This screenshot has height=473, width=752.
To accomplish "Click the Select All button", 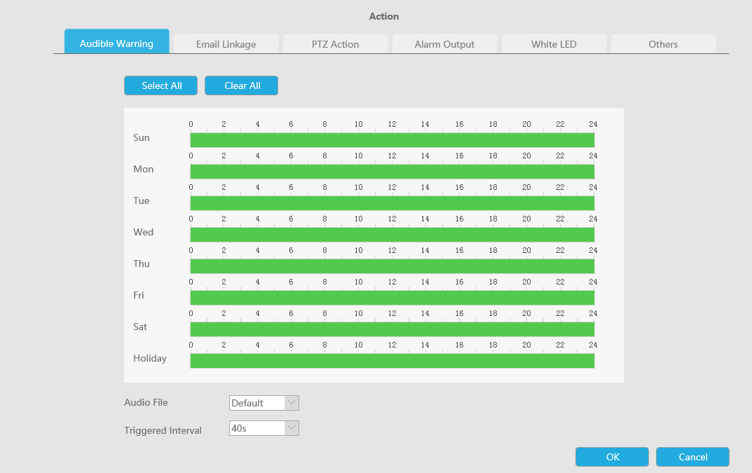I will (160, 85).
